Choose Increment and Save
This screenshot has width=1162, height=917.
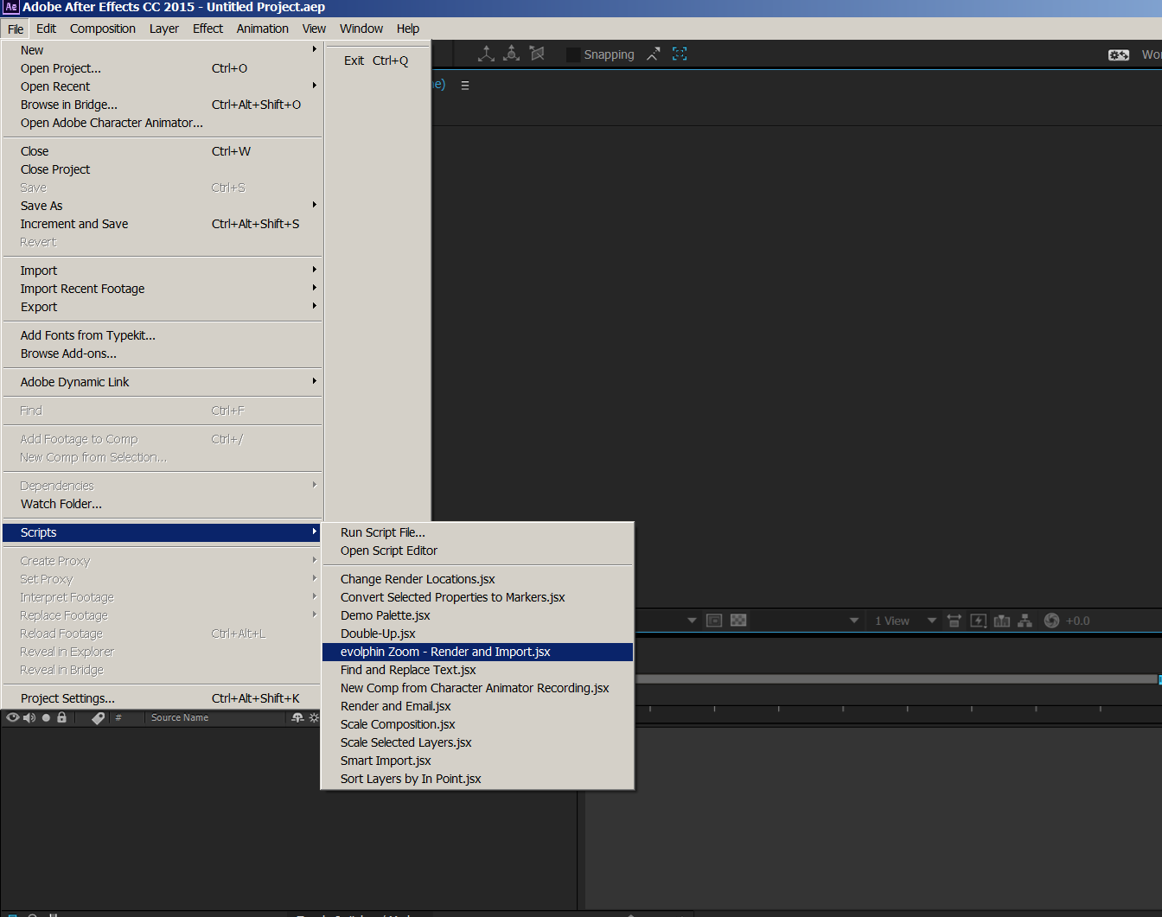click(162, 224)
